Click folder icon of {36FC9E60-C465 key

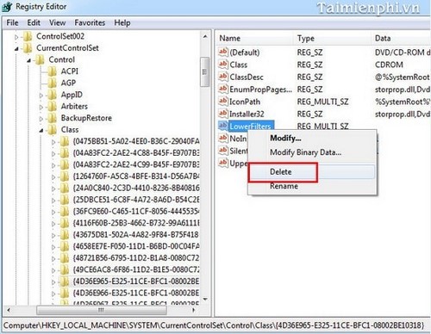[65, 212]
